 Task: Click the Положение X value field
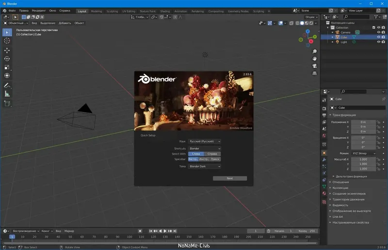[x=364, y=122]
